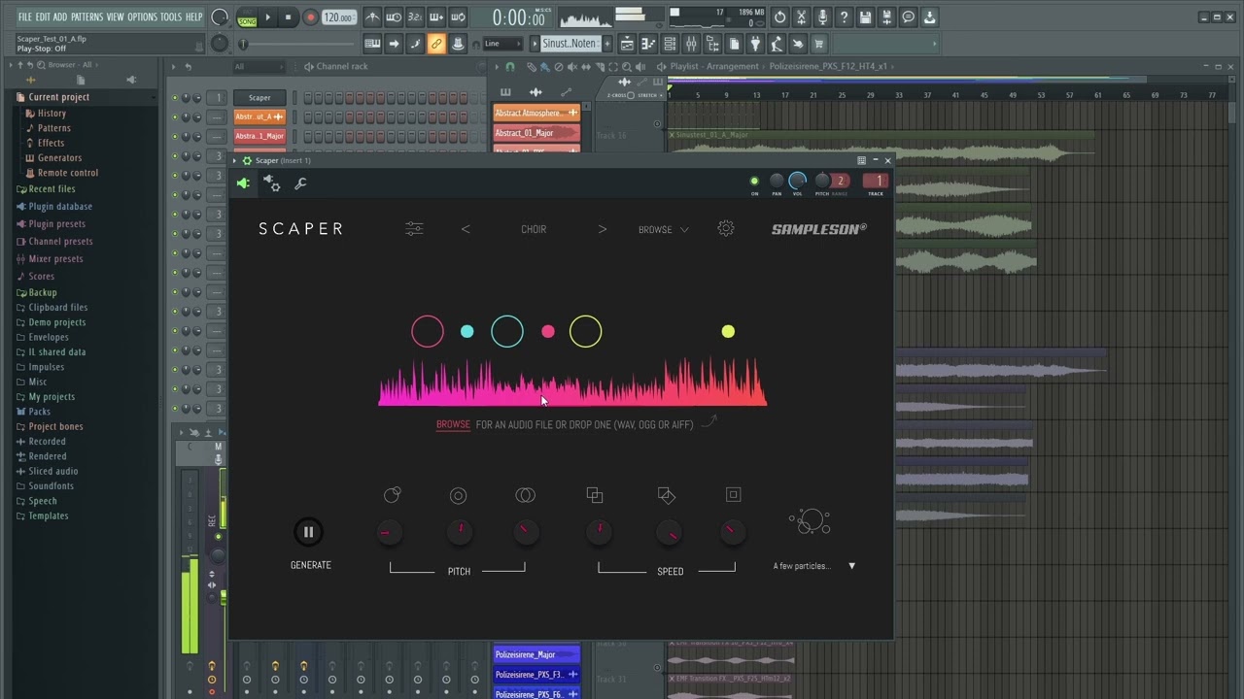The width and height of the screenshot is (1244, 699).
Task: Click the plugin editor speaker icon
Action: (x=243, y=183)
